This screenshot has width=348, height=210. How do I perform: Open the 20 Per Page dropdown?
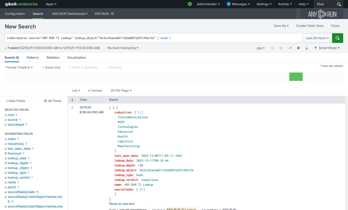click(121, 91)
